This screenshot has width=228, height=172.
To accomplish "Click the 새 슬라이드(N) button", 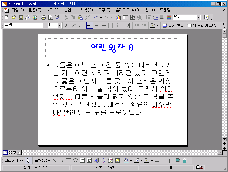I will [x=203, y=25].
